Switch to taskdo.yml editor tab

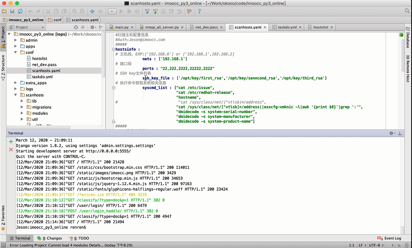[287, 27]
